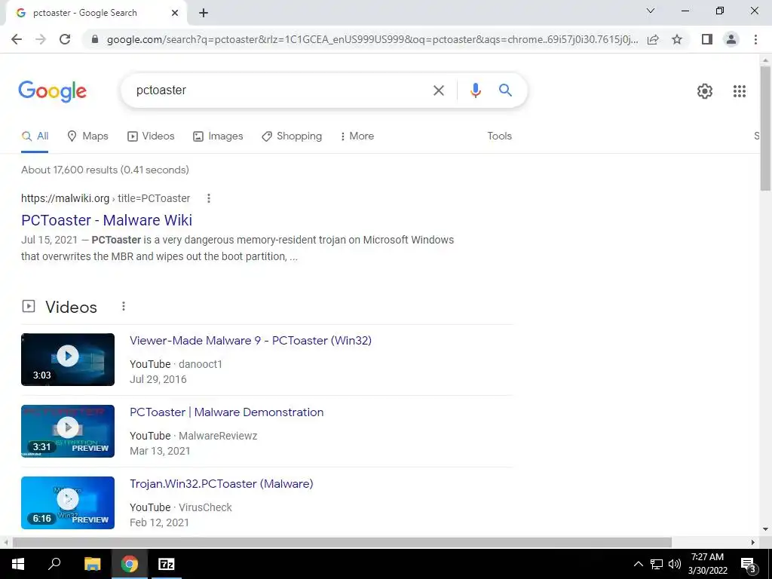Viewport: 772px width, 579px height.
Task: Open the malwiki.org result options dots
Action: tap(209, 198)
